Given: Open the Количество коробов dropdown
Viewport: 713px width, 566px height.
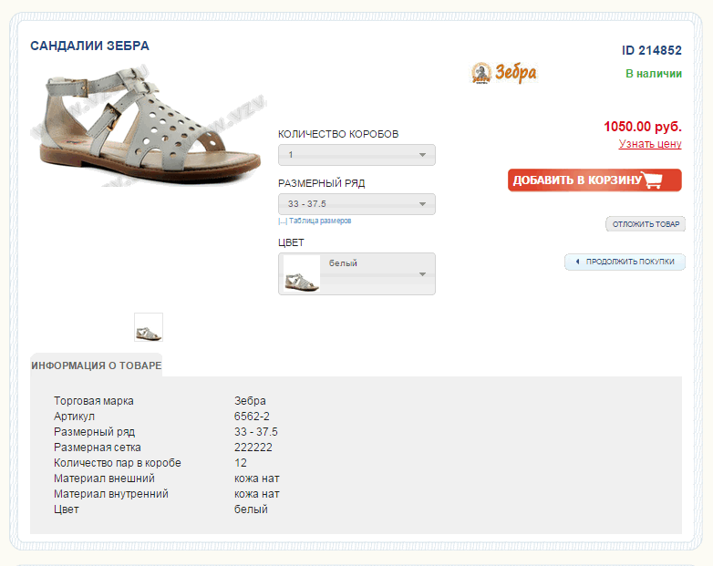Looking at the screenshot, I should point(356,155).
